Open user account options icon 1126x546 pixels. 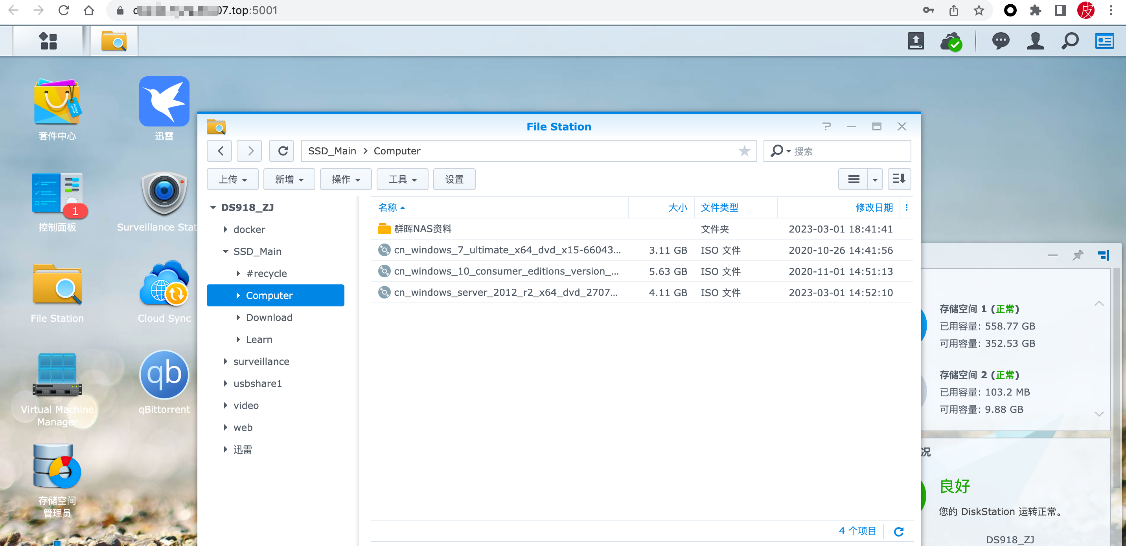(1035, 41)
